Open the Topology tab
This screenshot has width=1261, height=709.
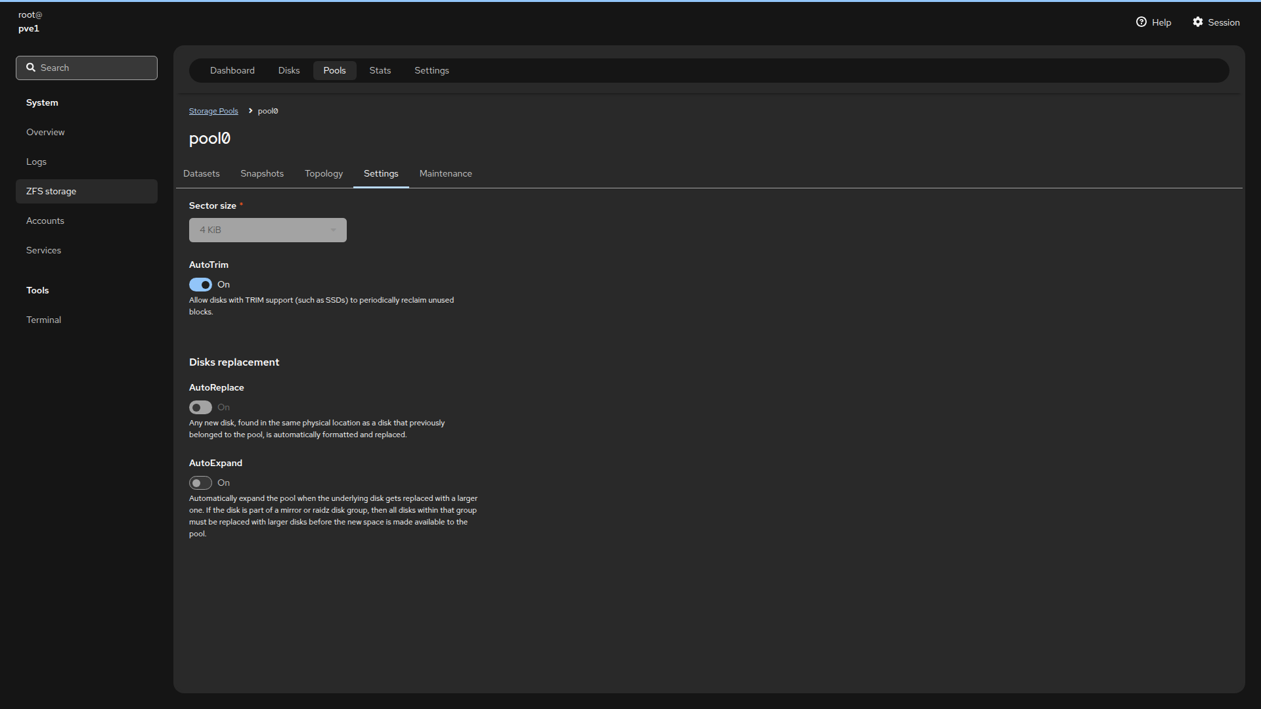pyautogui.click(x=323, y=174)
